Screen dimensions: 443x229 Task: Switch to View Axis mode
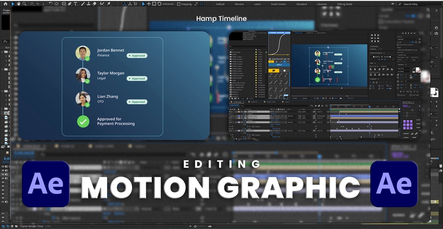coord(136,4)
